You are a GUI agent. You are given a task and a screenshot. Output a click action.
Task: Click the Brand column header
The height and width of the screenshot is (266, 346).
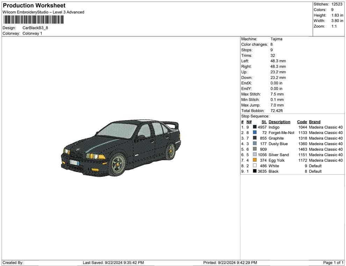point(315,122)
